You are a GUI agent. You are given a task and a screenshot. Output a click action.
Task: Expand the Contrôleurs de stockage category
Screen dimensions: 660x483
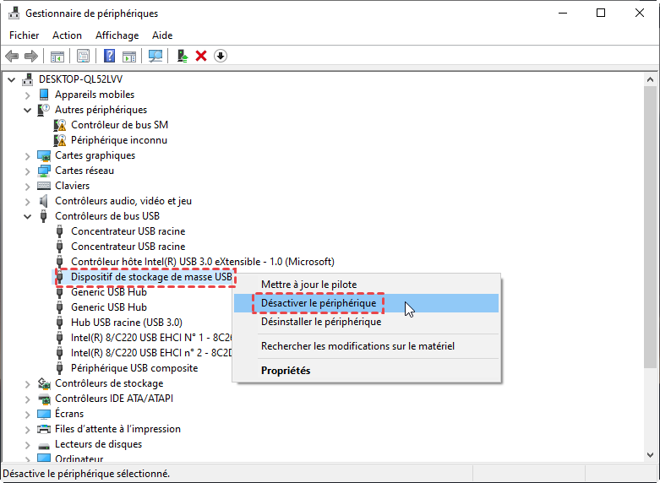(28, 383)
